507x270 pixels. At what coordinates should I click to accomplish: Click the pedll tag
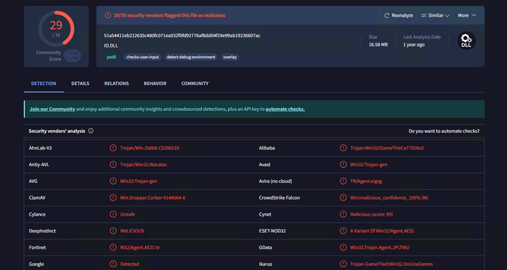point(111,57)
